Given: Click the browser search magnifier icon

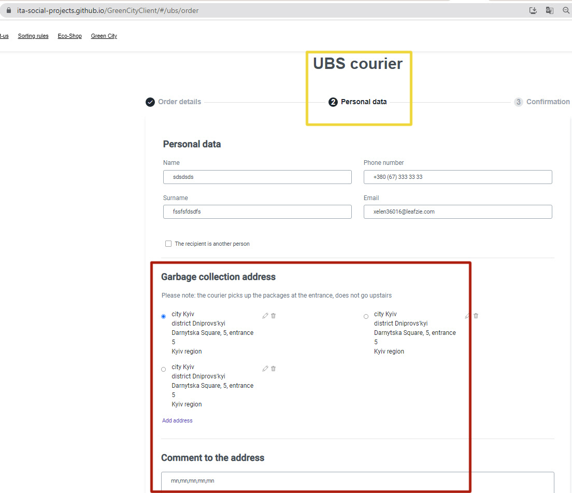Looking at the screenshot, I should click(x=566, y=10).
